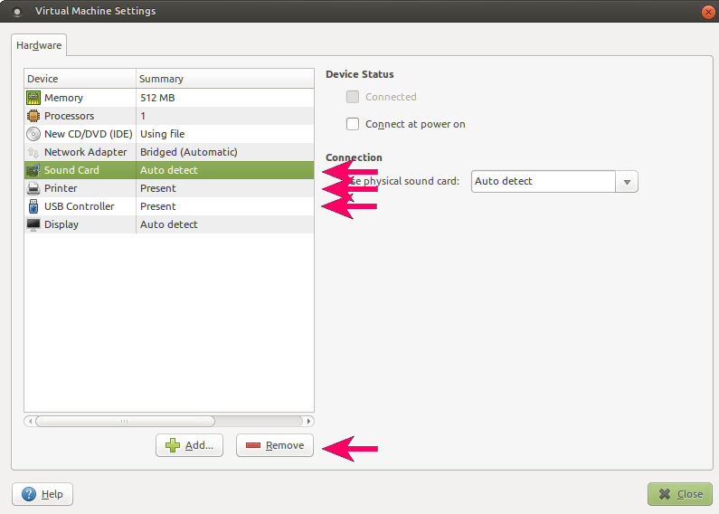This screenshot has width=719, height=514.
Task: Toggle the Connected checkbox
Action: (353, 97)
